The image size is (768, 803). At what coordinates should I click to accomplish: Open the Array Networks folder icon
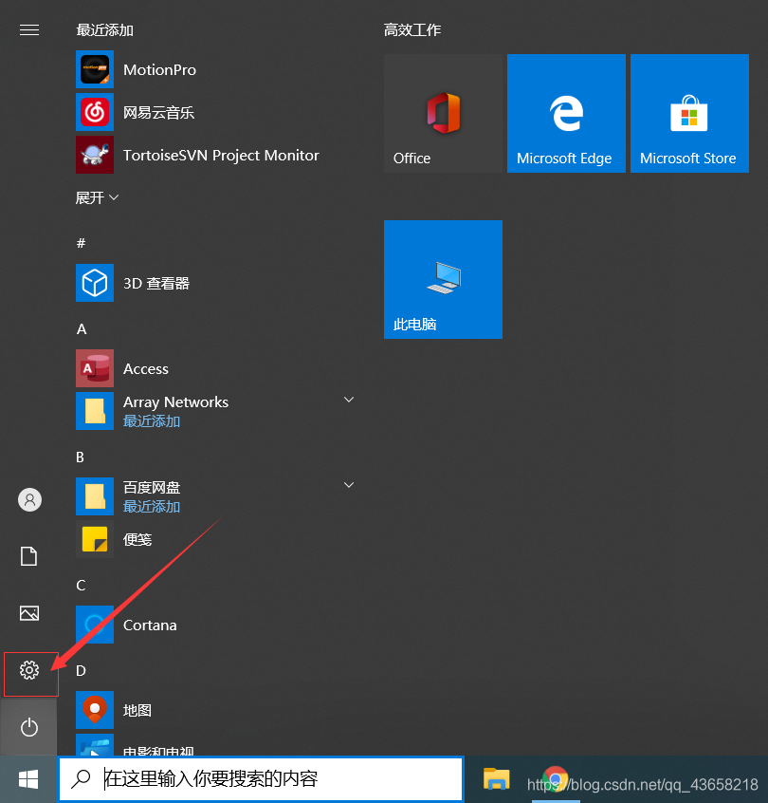[95, 411]
